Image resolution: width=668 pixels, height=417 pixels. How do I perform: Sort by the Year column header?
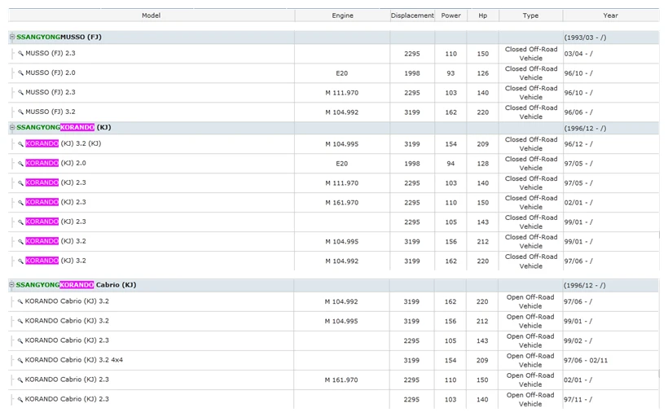pos(610,15)
